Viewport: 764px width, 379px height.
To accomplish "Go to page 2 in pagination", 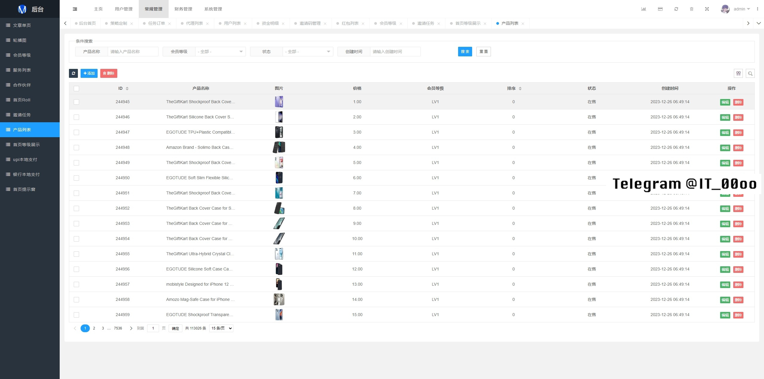I will tap(94, 328).
